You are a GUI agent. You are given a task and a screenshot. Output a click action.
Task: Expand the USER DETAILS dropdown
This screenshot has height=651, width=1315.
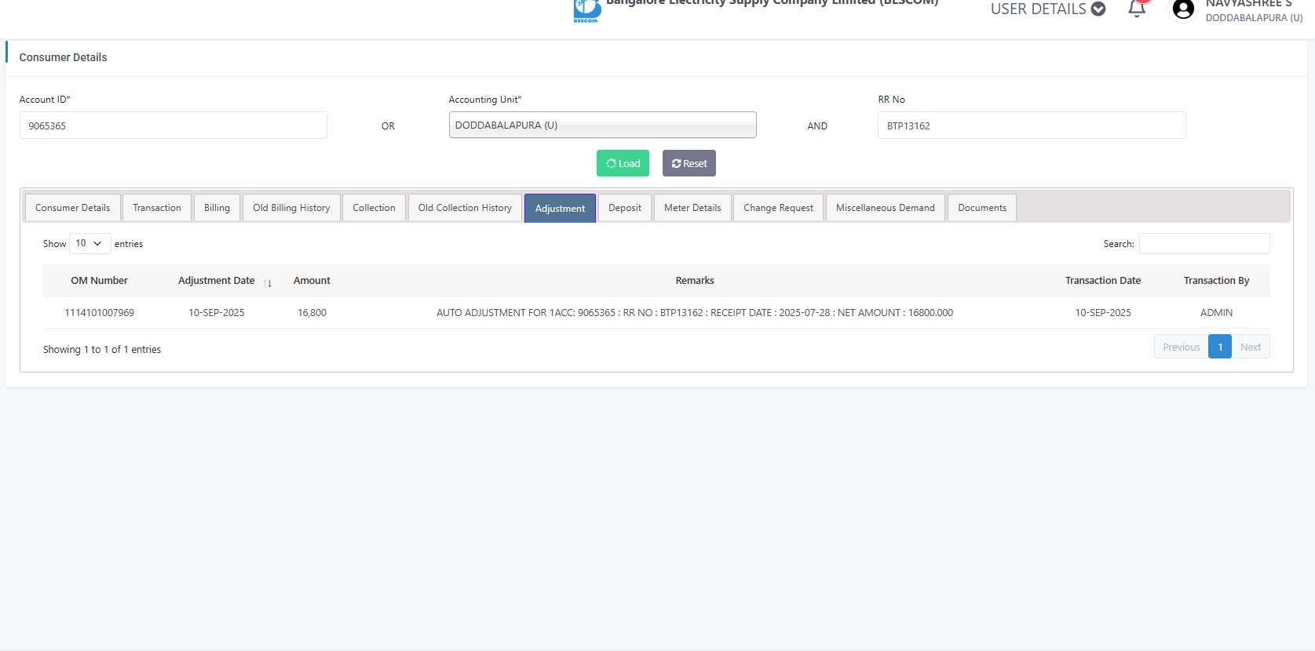[x=1048, y=9]
